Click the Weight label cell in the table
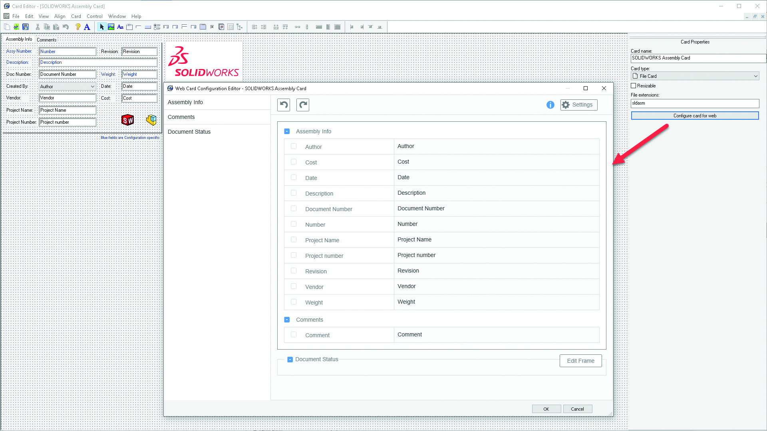This screenshot has width=767, height=431. 339,302
